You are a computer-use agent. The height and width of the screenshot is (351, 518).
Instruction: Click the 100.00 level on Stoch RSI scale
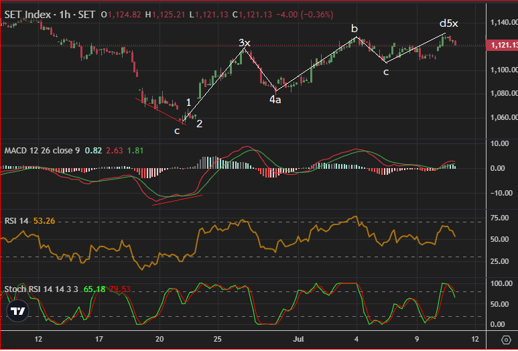(501, 283)
